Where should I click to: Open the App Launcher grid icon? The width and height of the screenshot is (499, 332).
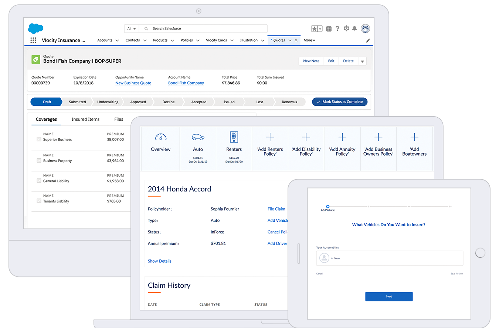pyautogui.click(x=33, y=40)
